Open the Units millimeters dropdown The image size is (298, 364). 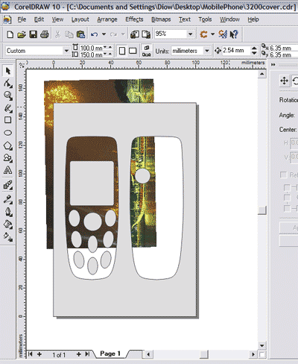207,51
